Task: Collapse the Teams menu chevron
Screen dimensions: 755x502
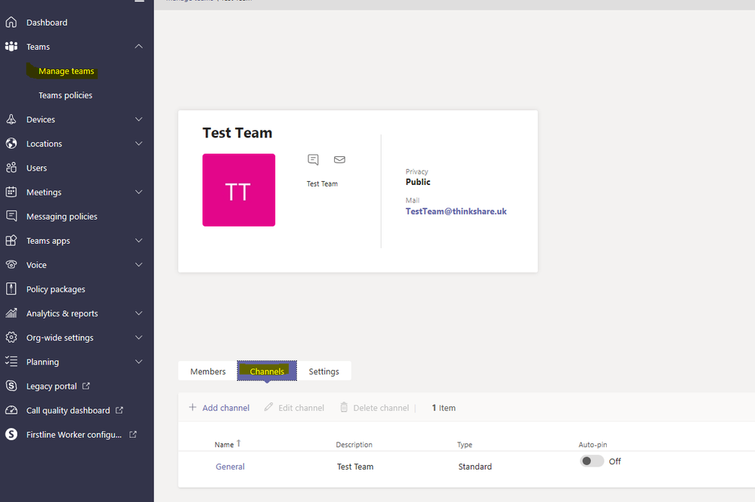Action: tap(138, 46)
